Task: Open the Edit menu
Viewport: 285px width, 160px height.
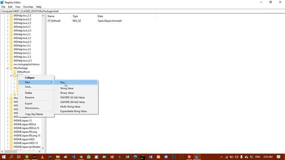Action: point(10,7)
